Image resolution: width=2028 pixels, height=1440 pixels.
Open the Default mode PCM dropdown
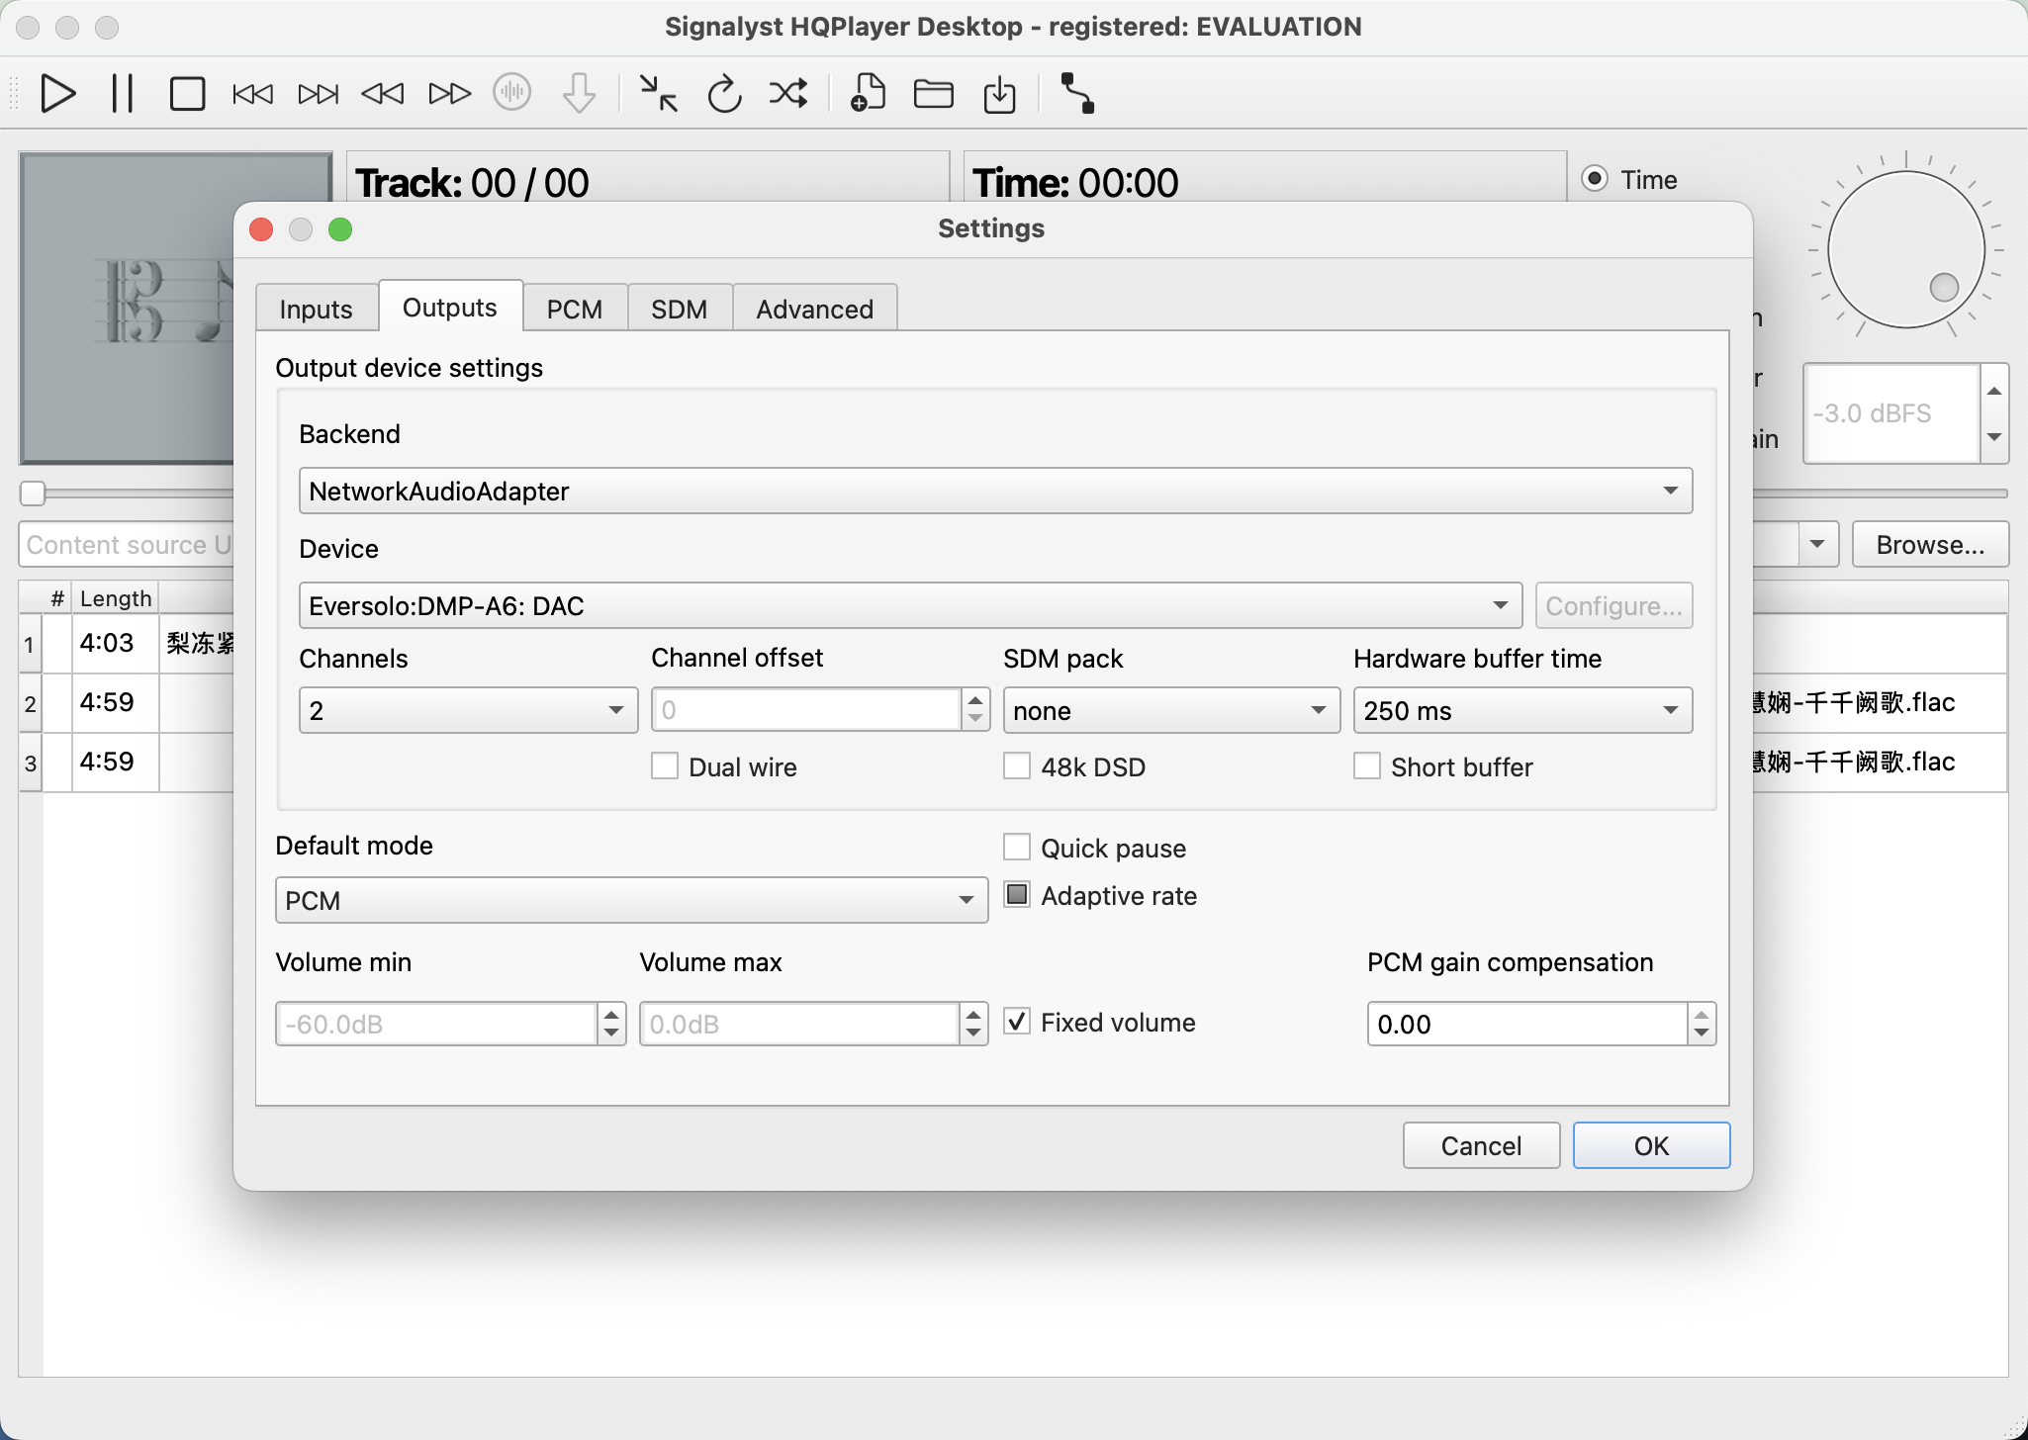tap(631, 900)
